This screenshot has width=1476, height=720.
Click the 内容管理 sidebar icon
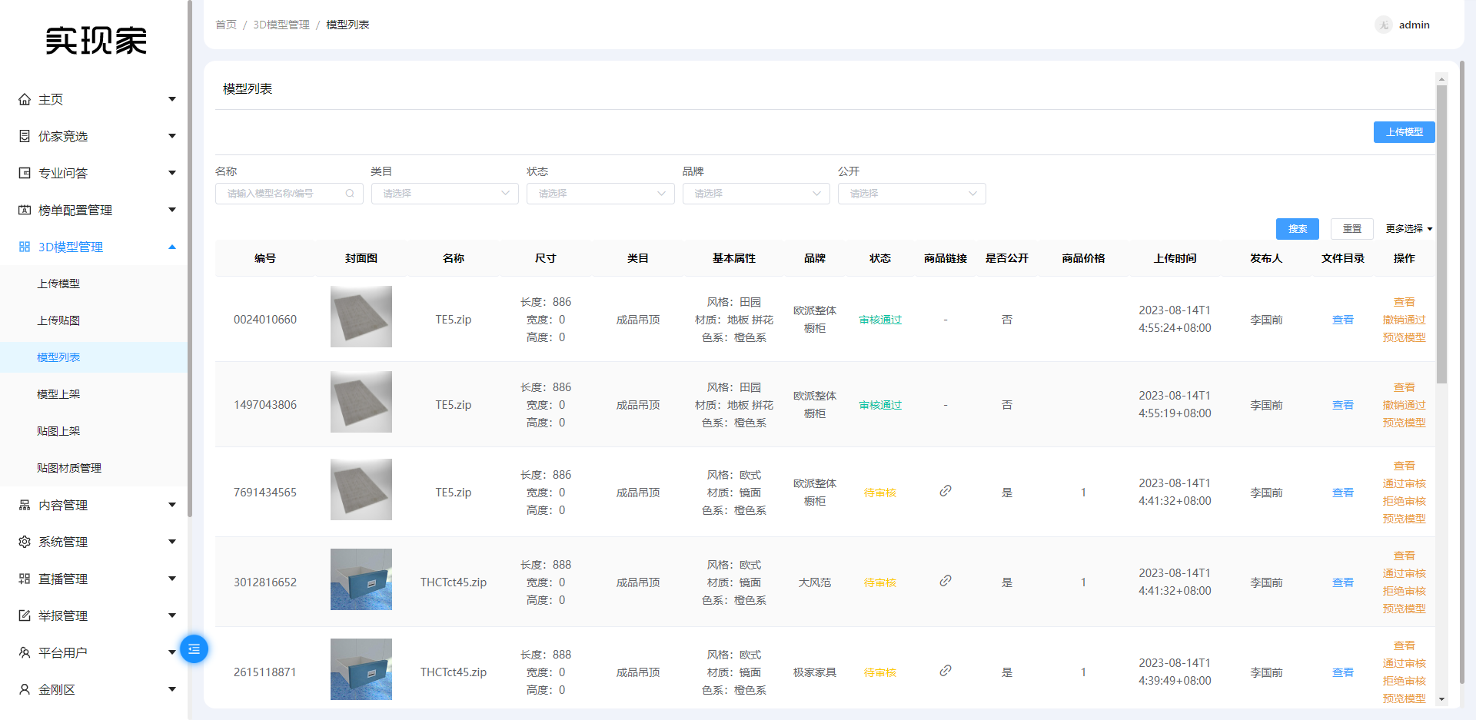pos(25,505)
